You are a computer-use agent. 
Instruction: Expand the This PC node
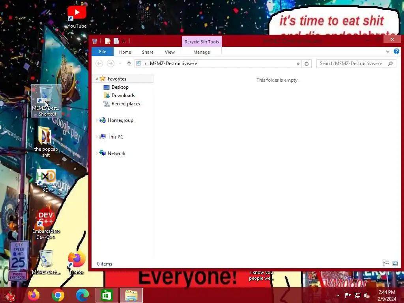click(97, 137)
